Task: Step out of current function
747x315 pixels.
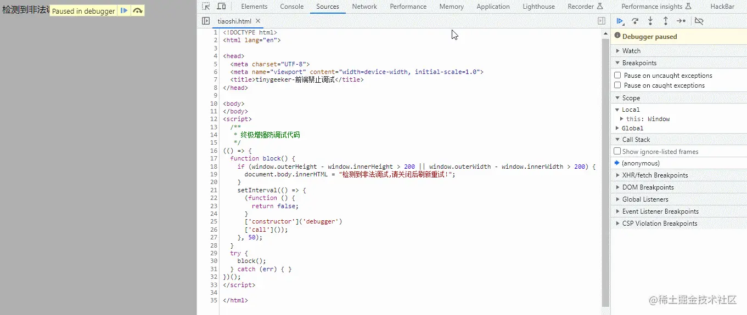Action: pyautogui.click(x=666, y=21)
